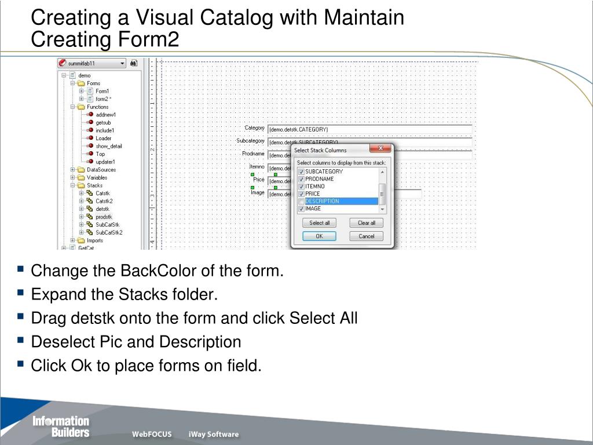Click the Subcategory field on the form

tap(370, 143)
